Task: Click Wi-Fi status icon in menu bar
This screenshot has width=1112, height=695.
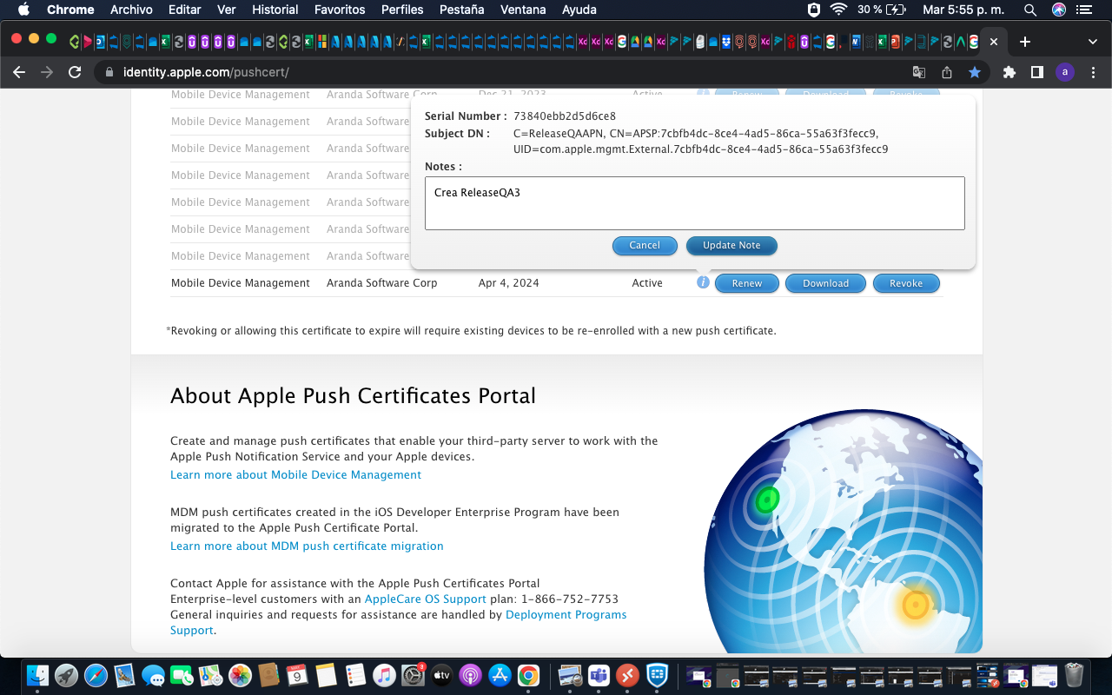Action: click(x=838, y=10)
